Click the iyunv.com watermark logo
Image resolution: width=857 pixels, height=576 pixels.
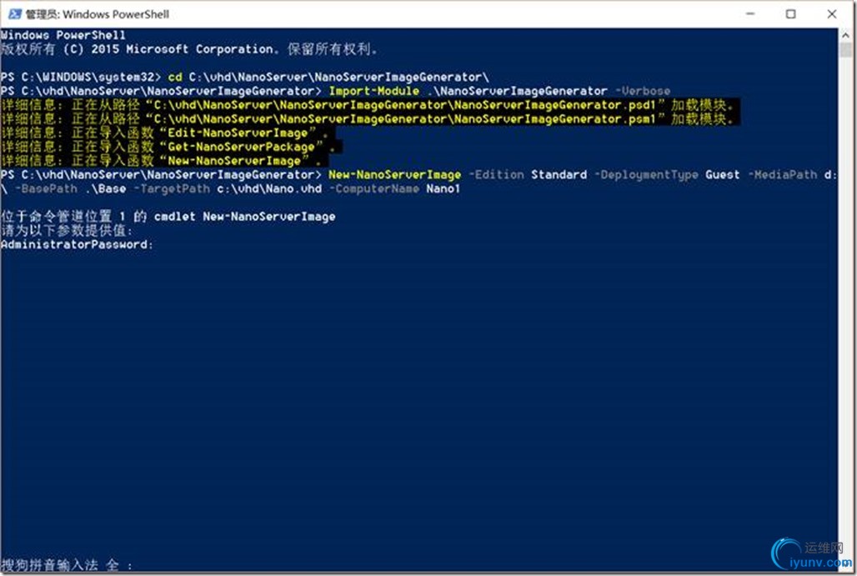(812, 554)
